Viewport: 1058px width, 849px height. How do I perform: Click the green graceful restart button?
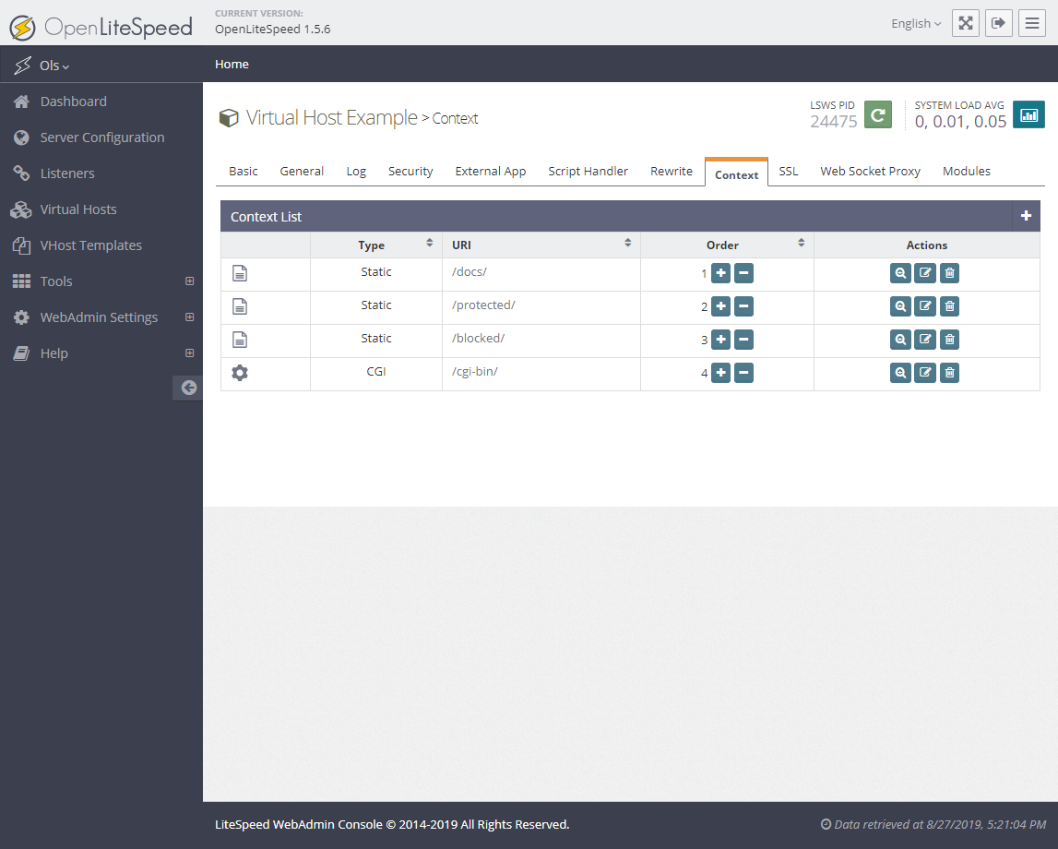click(878, 114)
